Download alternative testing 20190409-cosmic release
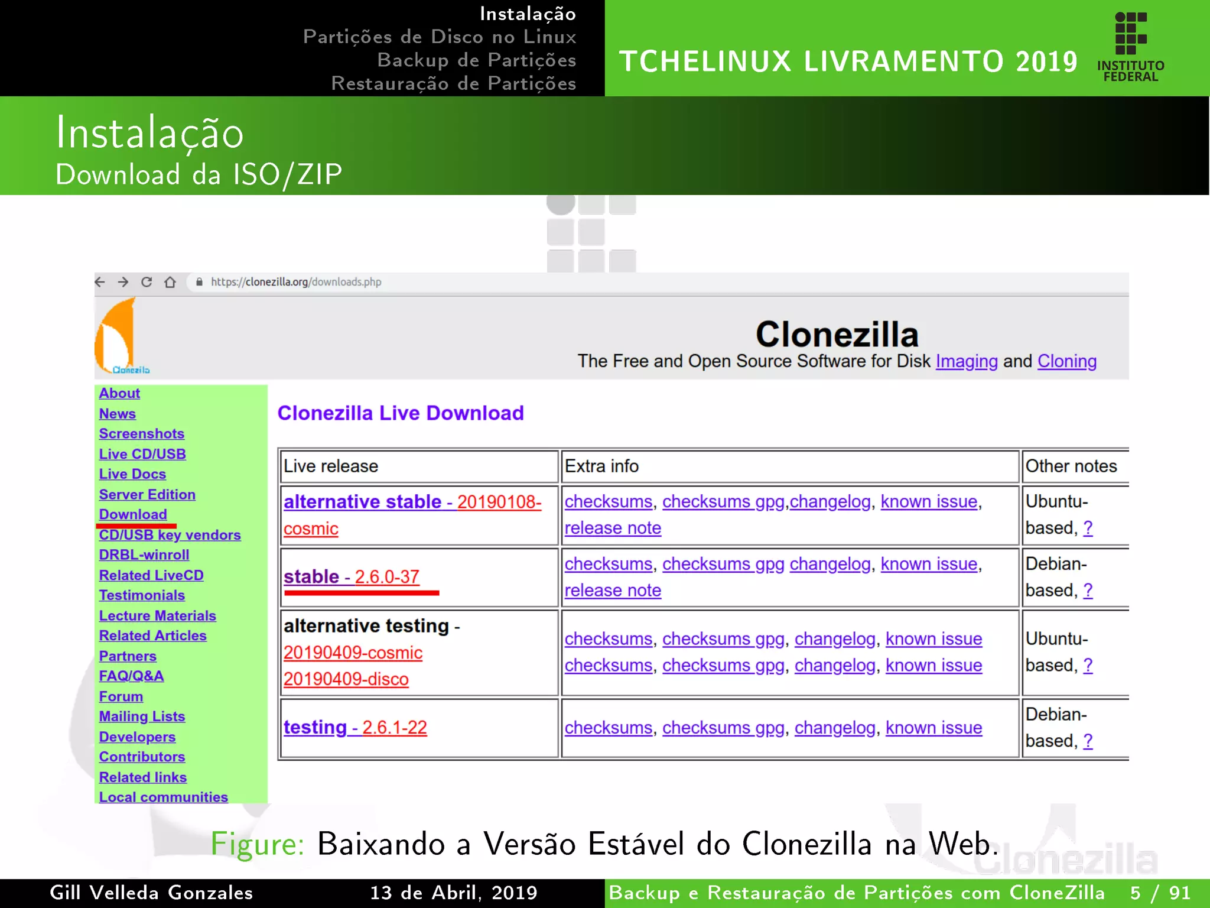The image size is (1210, 908). 353,653
